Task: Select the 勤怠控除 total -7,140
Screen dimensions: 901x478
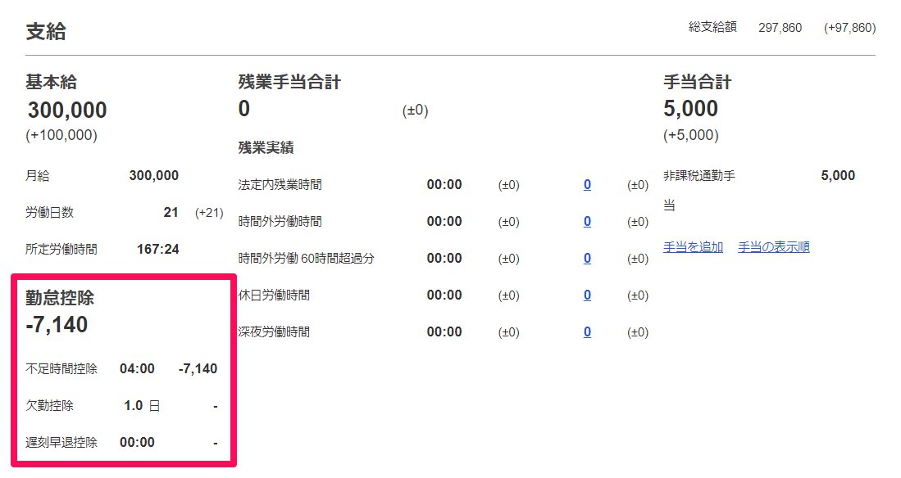Action: pos(57,325)
